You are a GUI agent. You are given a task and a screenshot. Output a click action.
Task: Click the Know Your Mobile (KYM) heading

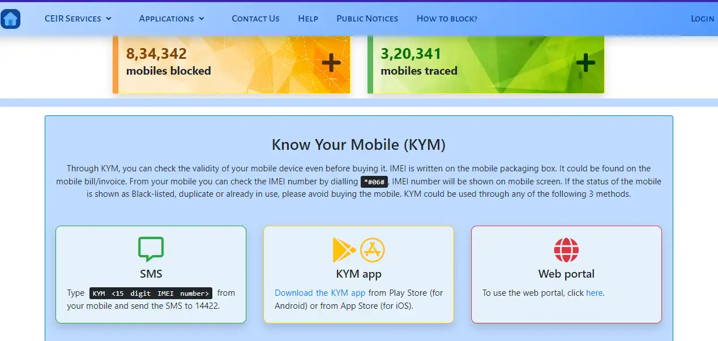[x=358, y=145]
